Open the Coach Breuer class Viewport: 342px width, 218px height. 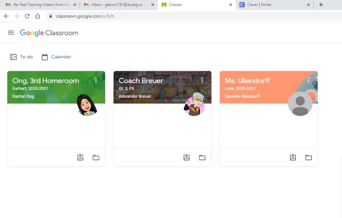click(141, 81)
